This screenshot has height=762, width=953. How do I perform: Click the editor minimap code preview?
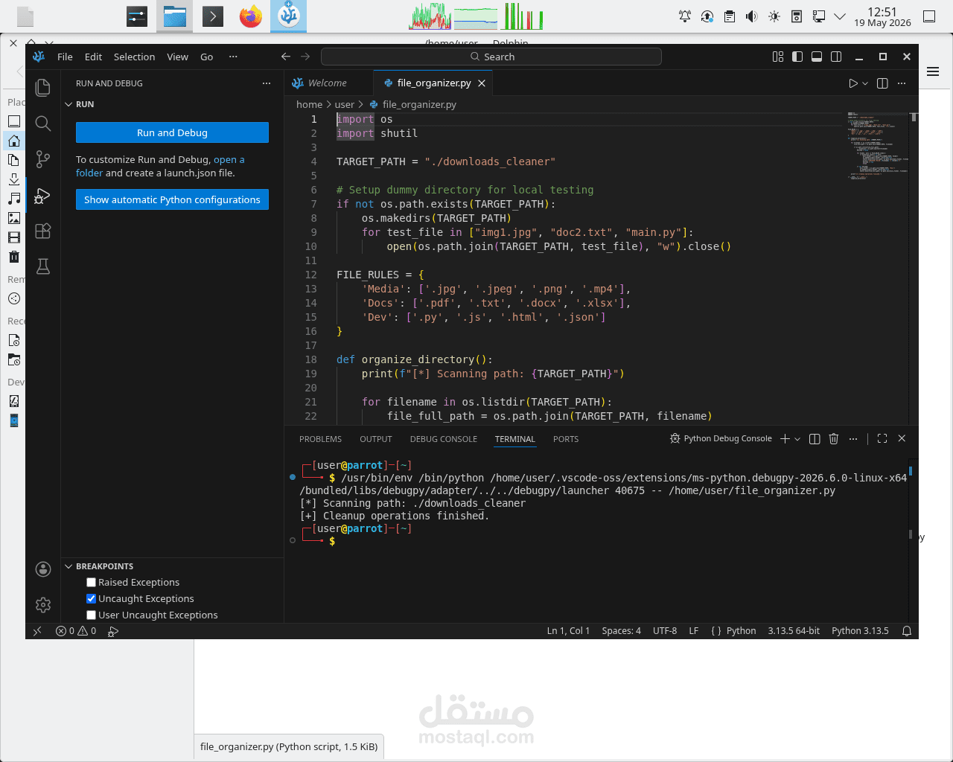877,146
